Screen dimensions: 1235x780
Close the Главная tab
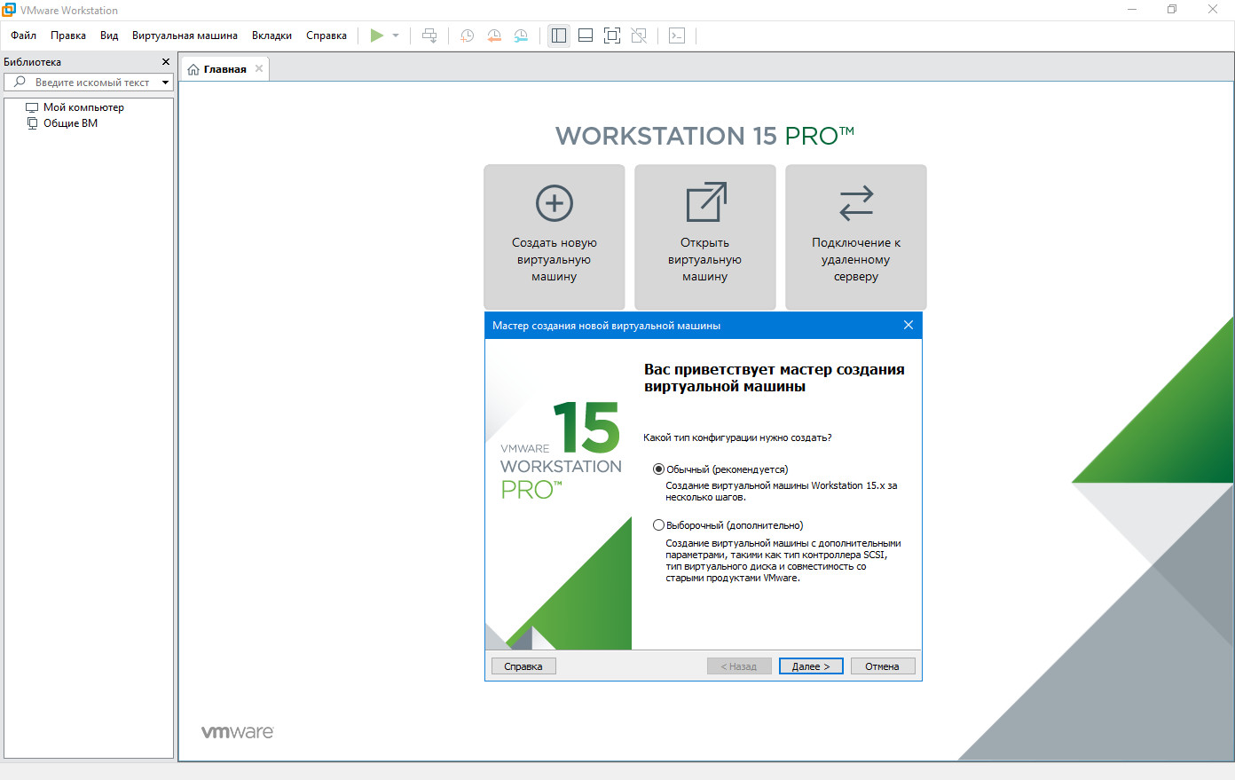259,68
